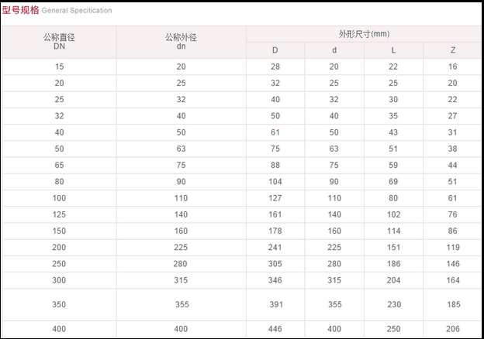484x339 pixels.
Task: Click the cell showing 127
Action: pyautogui.click(x=275, y=198)
